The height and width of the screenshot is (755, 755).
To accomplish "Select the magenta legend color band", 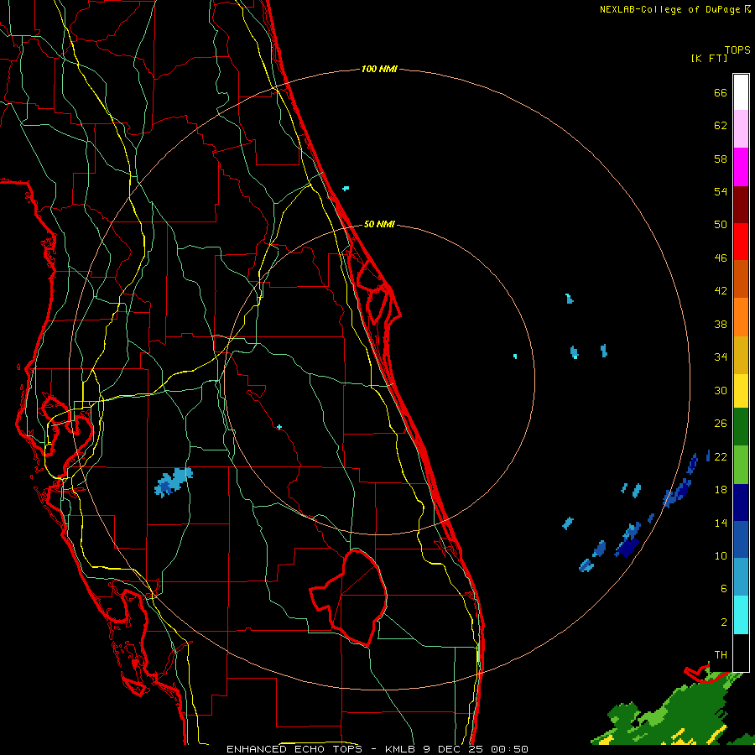I will pos(741,167).
